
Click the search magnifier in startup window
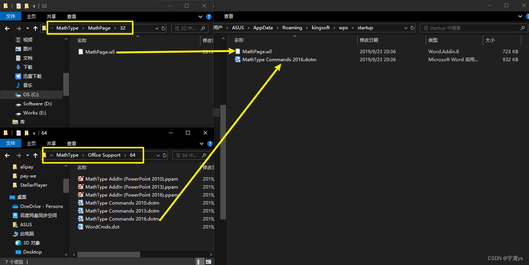pyautogui.click(x=523, y=28)
